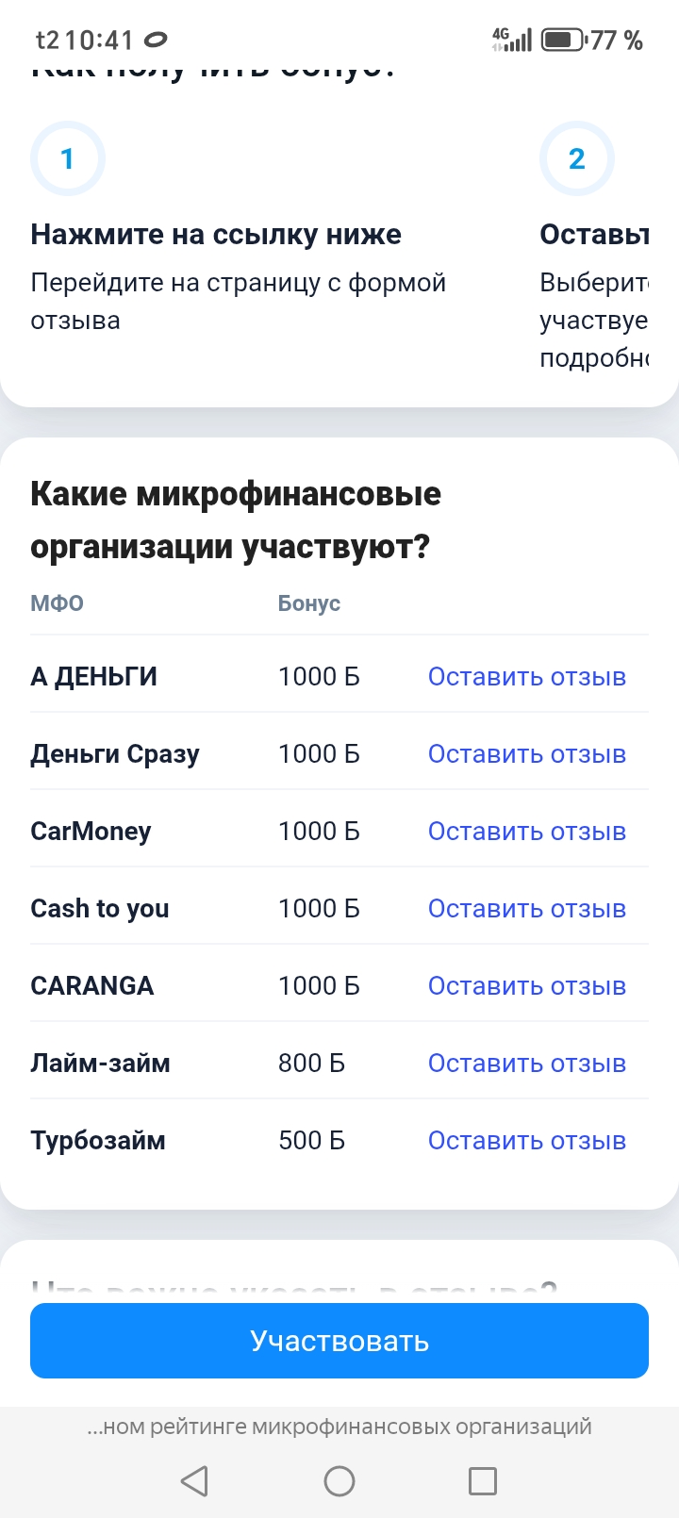Leave a review for CARANGA
Viewport: 679px width, 1518px height.
(x=526, y=986)
